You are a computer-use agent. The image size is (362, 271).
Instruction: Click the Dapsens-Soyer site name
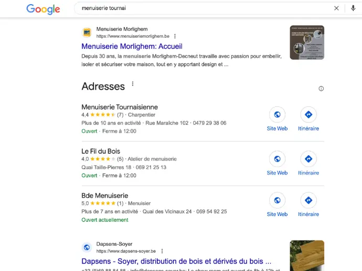click(x=114, y=244)
